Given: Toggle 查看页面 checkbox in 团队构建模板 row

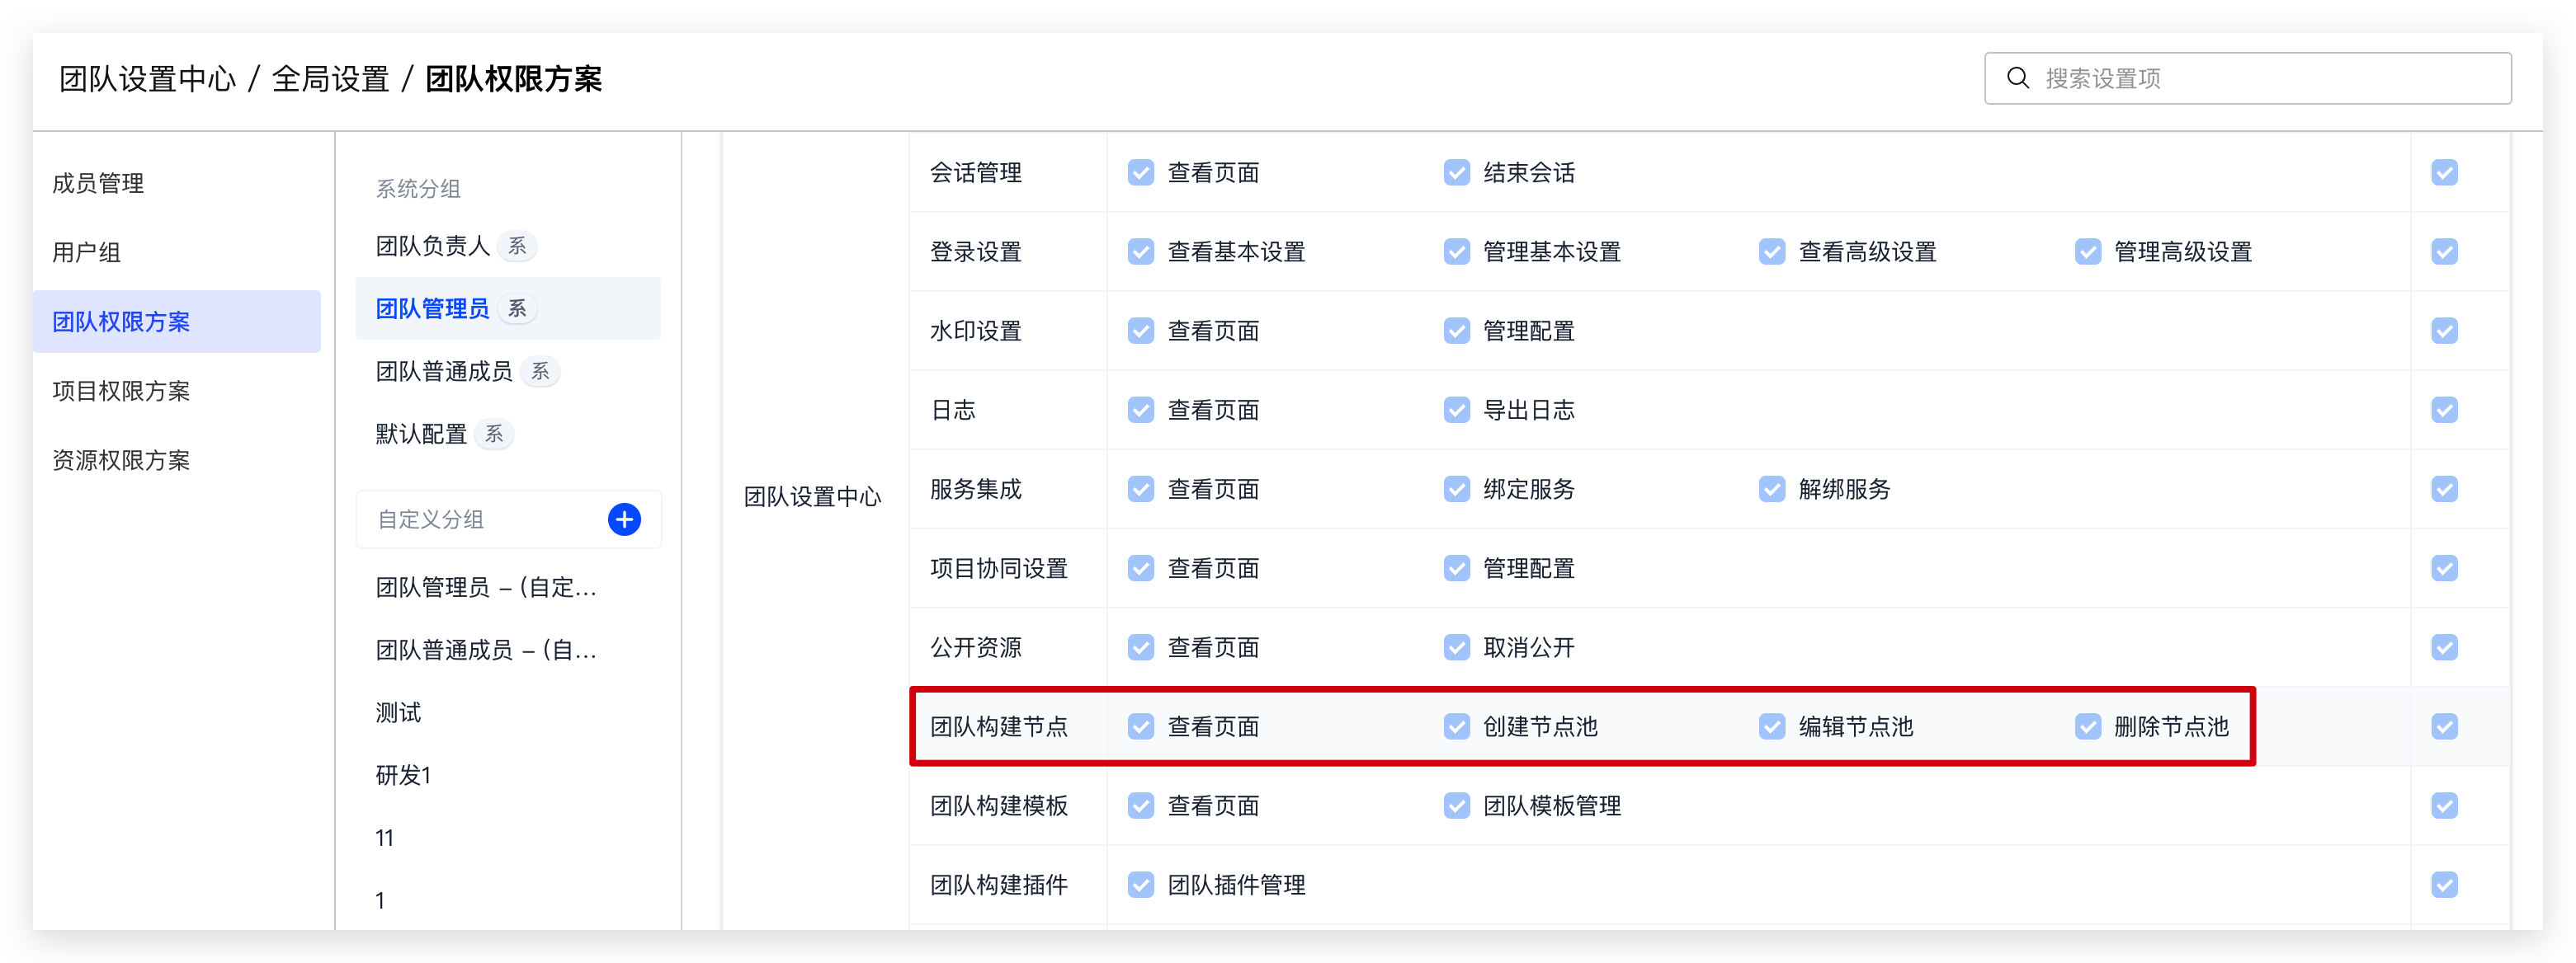Looking at the screenshot, I should pyautogui.click(x=1141, y=806).
